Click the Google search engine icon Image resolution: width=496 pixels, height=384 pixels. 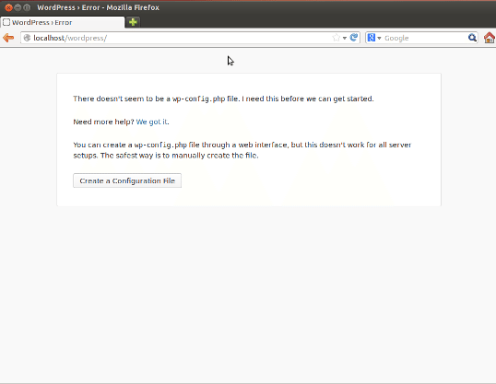[x=371, y=38]
